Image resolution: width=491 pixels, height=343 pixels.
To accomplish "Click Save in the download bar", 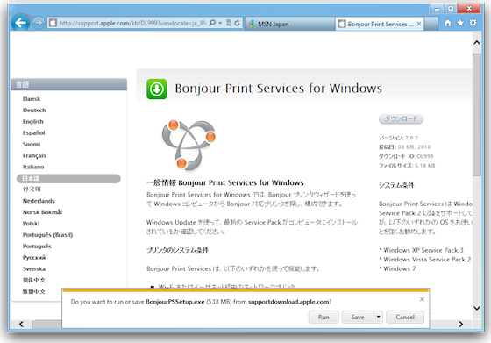I will click(x=358, y=317).
